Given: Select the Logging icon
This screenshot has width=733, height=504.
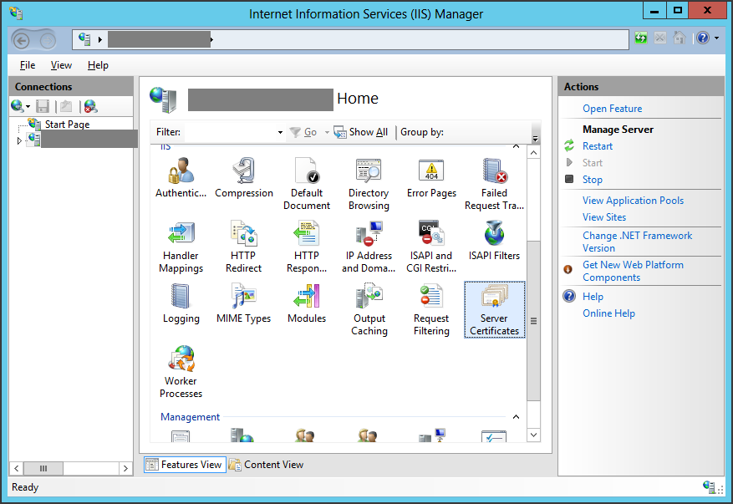Looking at the screenshot, I should [181, 303].
